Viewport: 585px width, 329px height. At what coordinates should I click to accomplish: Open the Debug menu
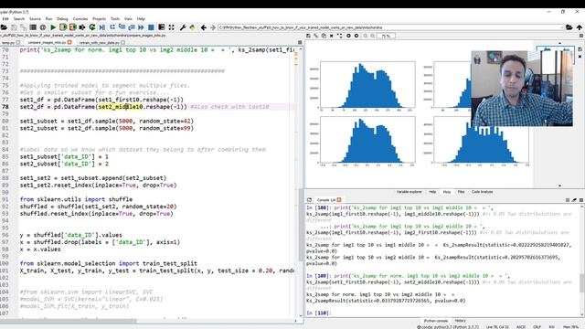(62, 18)
